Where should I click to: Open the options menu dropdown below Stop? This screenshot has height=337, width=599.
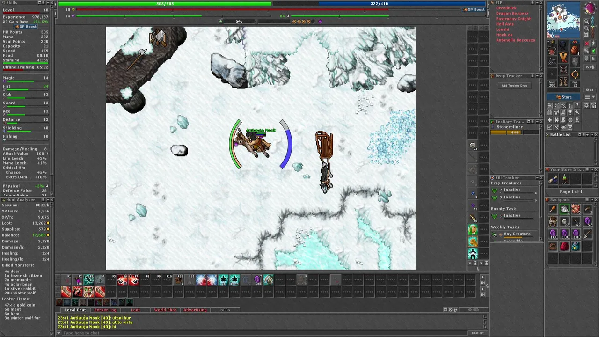pos(590,97)
